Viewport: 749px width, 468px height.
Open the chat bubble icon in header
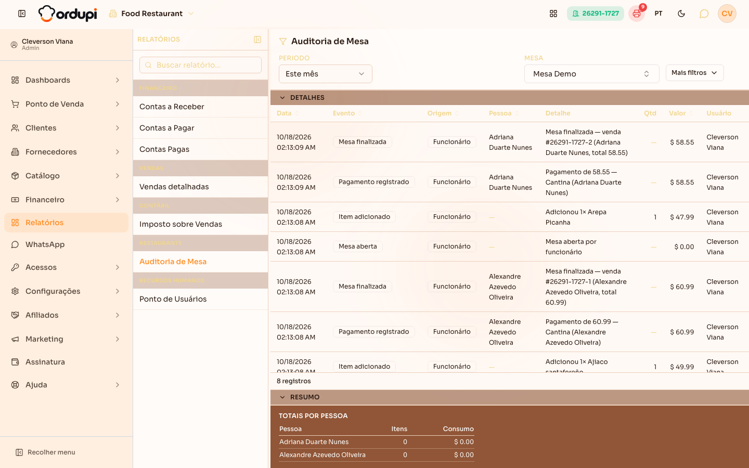click(704, 14)
